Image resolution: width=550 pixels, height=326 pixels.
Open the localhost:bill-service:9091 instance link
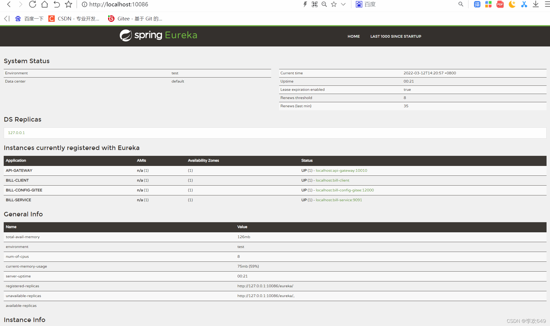point(339,200)
